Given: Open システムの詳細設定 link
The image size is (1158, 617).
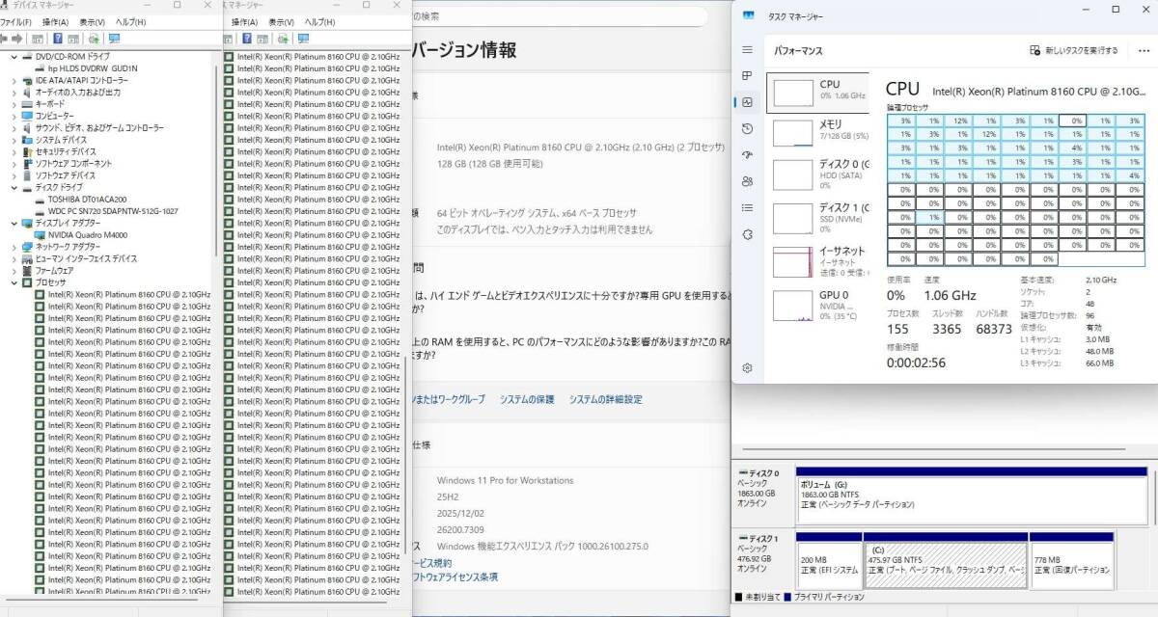Looking at the screenshot, I should pyautogui.click(x=605, y=399).
